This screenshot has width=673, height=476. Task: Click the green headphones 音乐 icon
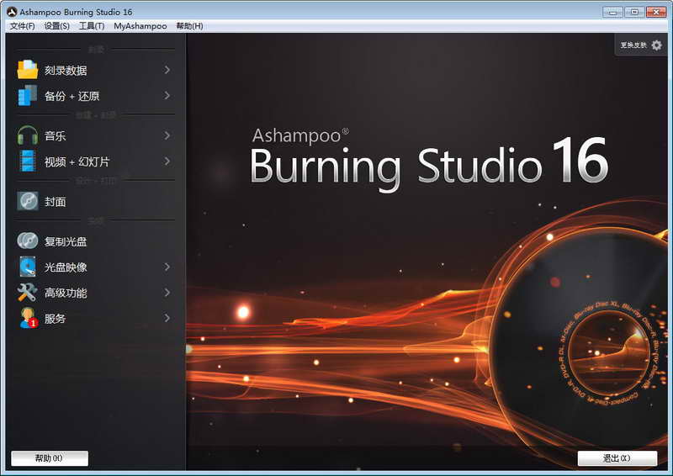(x=28, y=135)
